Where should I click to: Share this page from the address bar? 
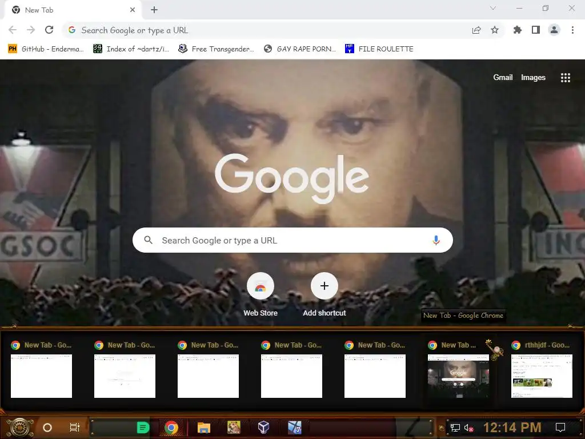pyautogui.click(x=476, y=30)
